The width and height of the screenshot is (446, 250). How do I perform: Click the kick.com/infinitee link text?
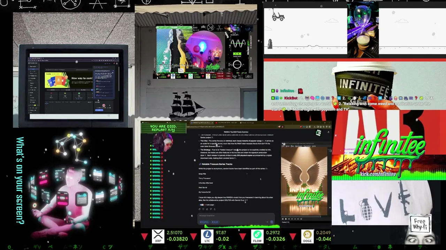point(378,174)
